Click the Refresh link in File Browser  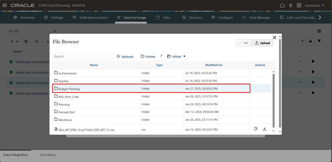click(125, 57)
